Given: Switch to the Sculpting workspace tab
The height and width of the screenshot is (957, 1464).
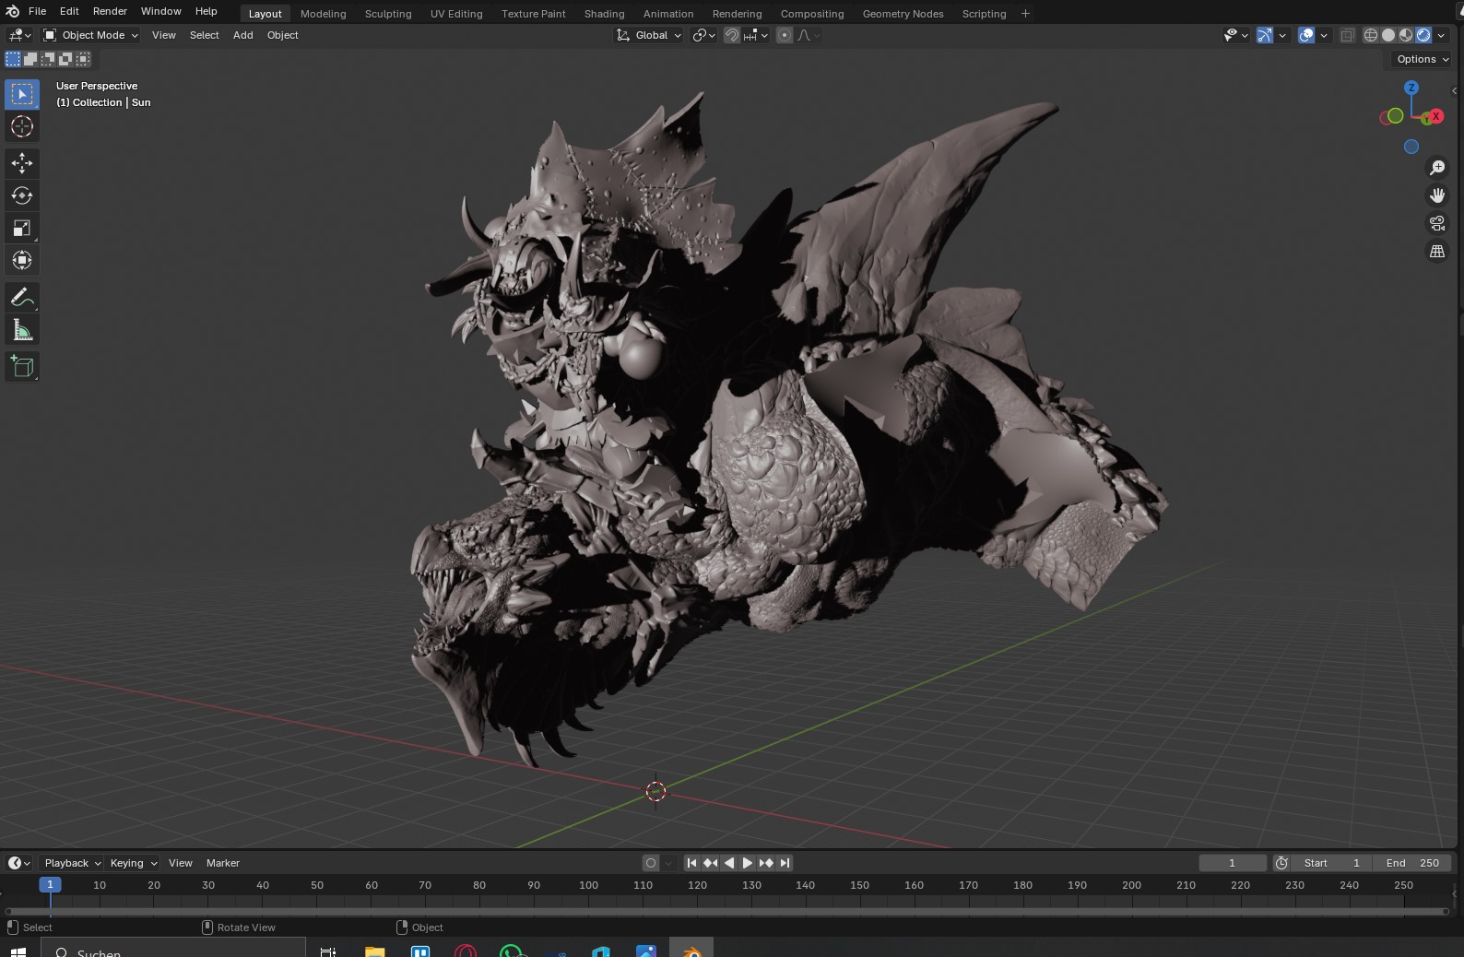Looking at the screenshot, I should pyautogui.click(x=388, y=14).
